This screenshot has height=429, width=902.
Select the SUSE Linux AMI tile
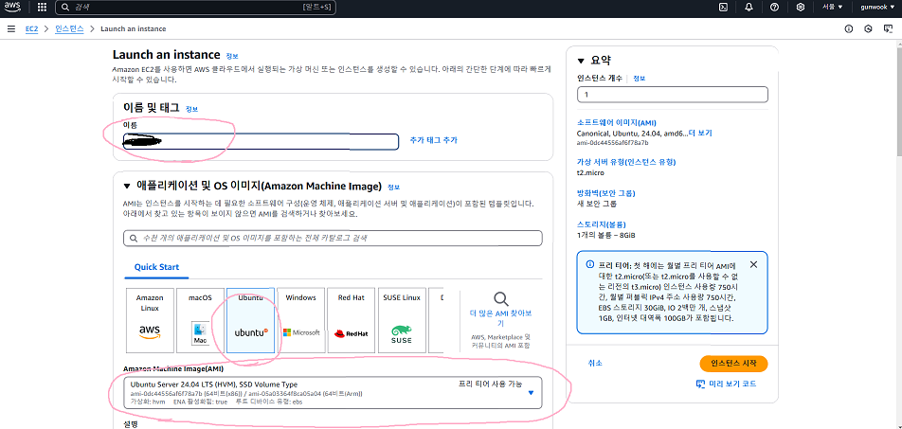(402, 320)
